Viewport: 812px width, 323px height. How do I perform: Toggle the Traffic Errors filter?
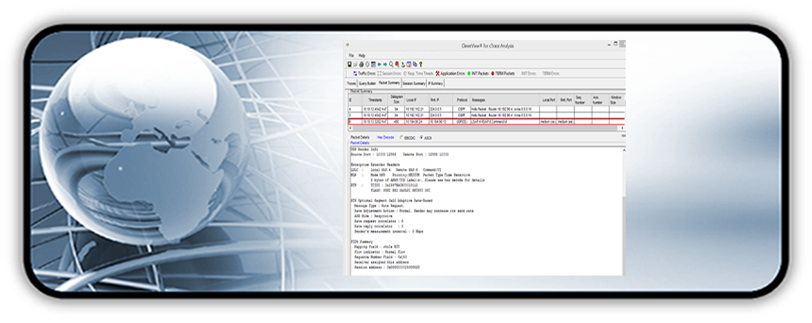pos(364,73)
